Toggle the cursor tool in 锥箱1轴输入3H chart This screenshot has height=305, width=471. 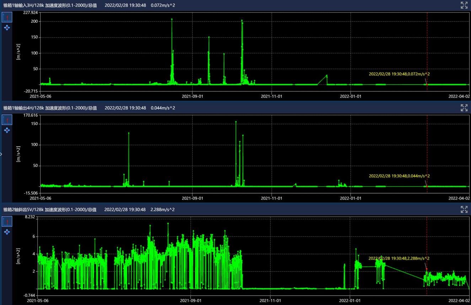click(x=7, y=17)
